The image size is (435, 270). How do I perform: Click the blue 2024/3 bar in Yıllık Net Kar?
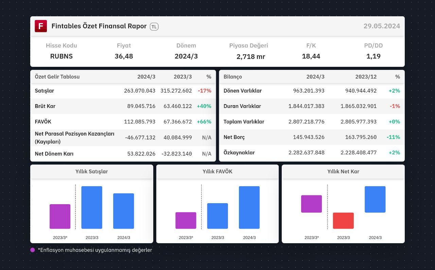(375, 199)
